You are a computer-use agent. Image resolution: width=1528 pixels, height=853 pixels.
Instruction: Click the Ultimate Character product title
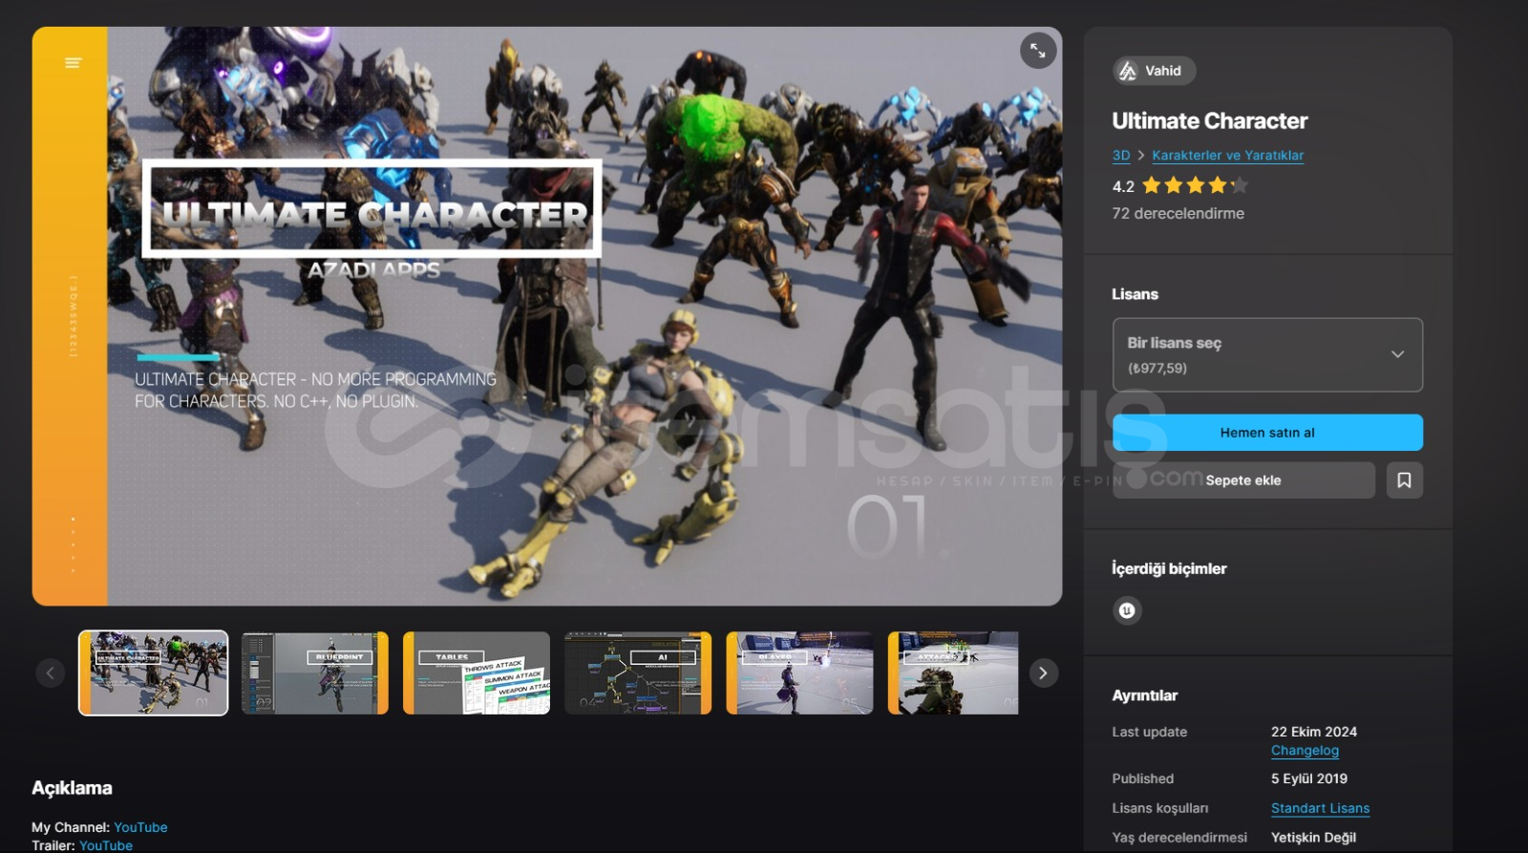1209,121
